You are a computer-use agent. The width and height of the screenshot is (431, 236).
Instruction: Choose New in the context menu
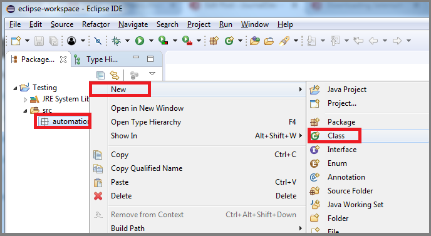click(197, 90)
